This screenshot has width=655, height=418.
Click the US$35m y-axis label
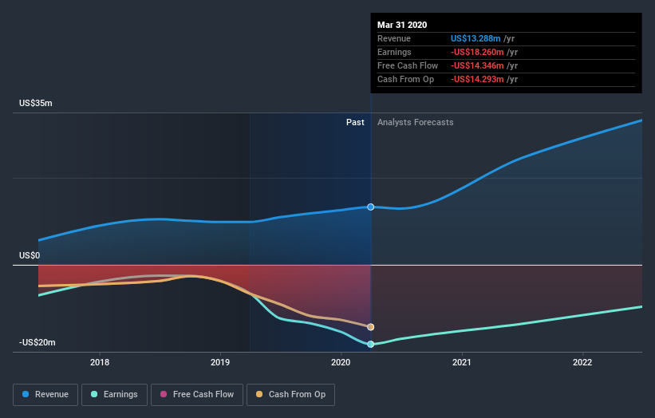36,103
